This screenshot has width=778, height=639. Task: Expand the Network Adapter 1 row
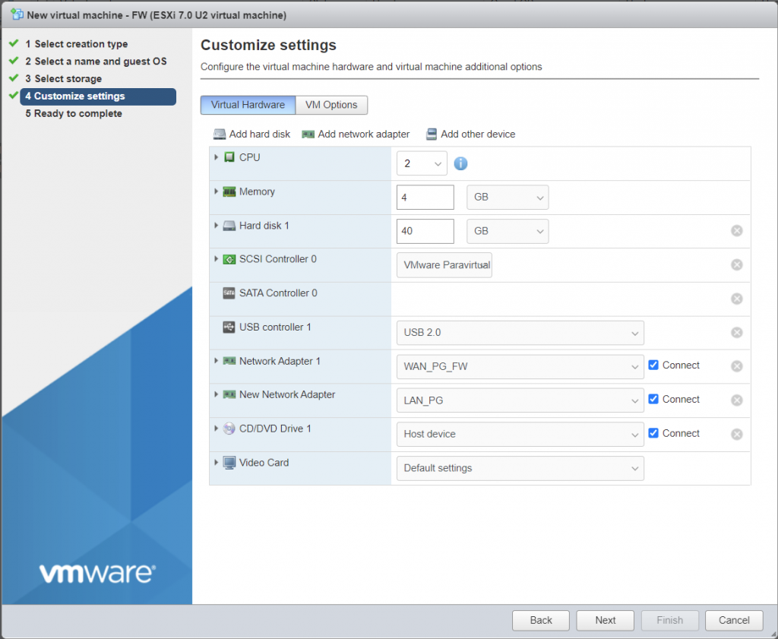click(217, 361)
